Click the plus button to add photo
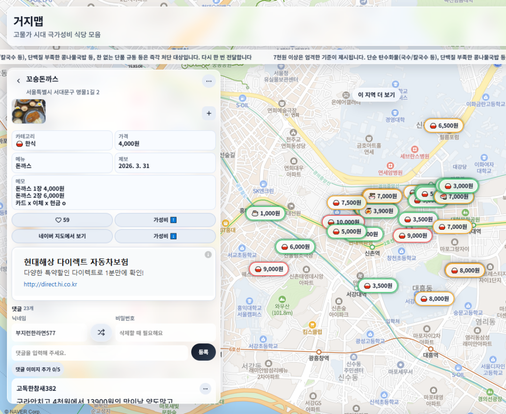The image size is (506, 414). [209, 114]
